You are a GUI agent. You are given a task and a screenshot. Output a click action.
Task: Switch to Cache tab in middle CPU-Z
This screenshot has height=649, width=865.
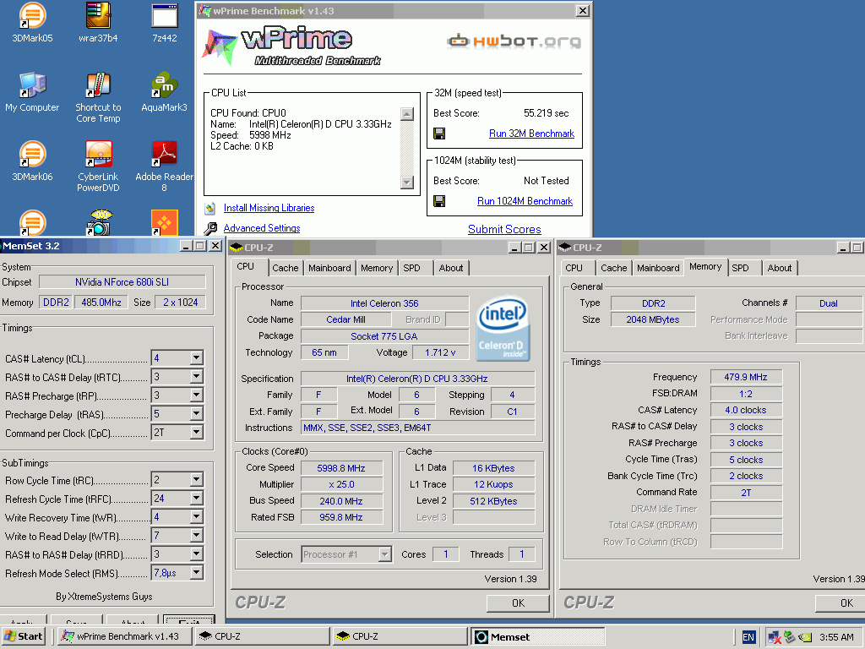286,268
